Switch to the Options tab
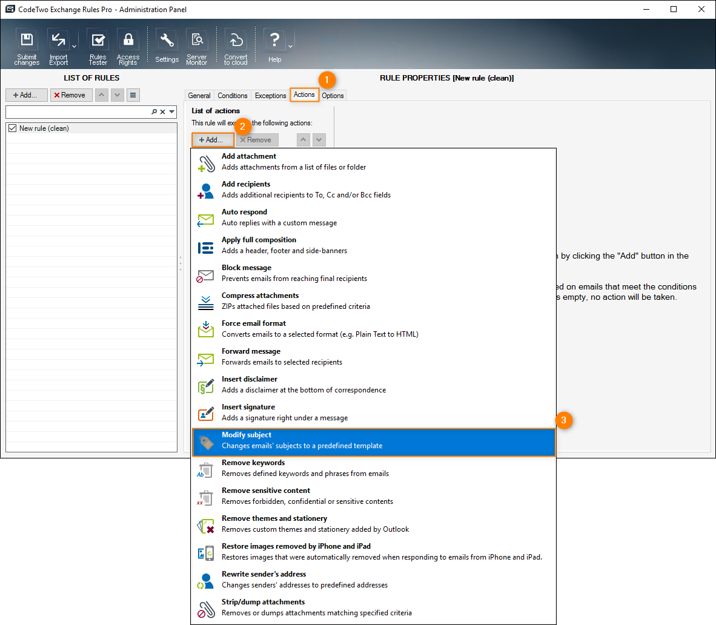 [333, 96]
